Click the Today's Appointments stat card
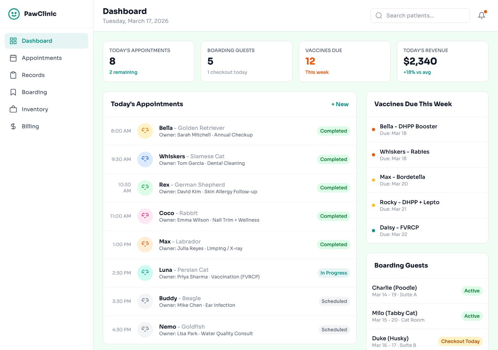 [149, 61]
